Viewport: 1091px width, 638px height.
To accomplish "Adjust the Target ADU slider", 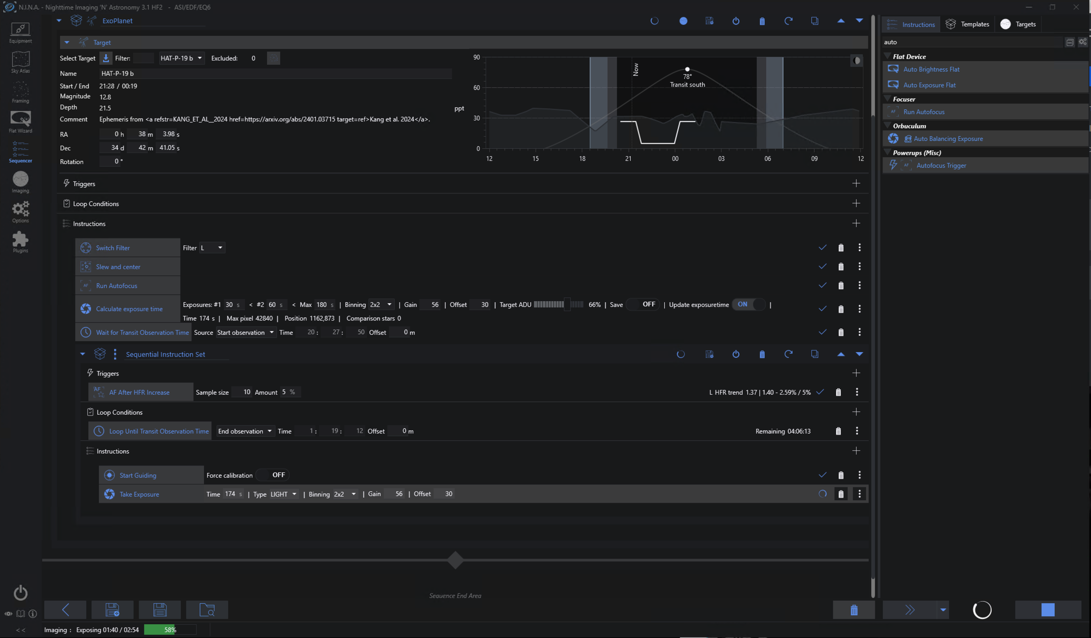I will click(x=567, y=305).
